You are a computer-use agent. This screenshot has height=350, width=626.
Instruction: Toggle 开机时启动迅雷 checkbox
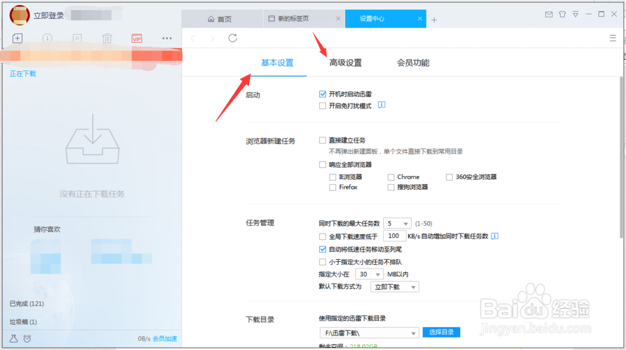322,94
